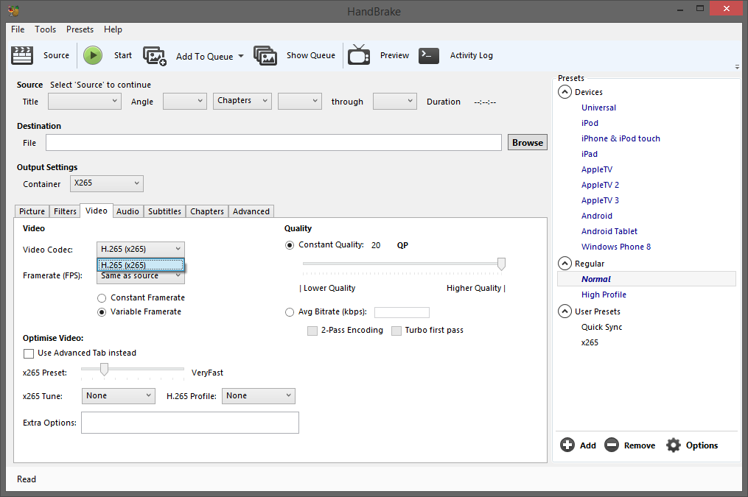Switch to the Subtitles tab

click(x=164, y=211)
